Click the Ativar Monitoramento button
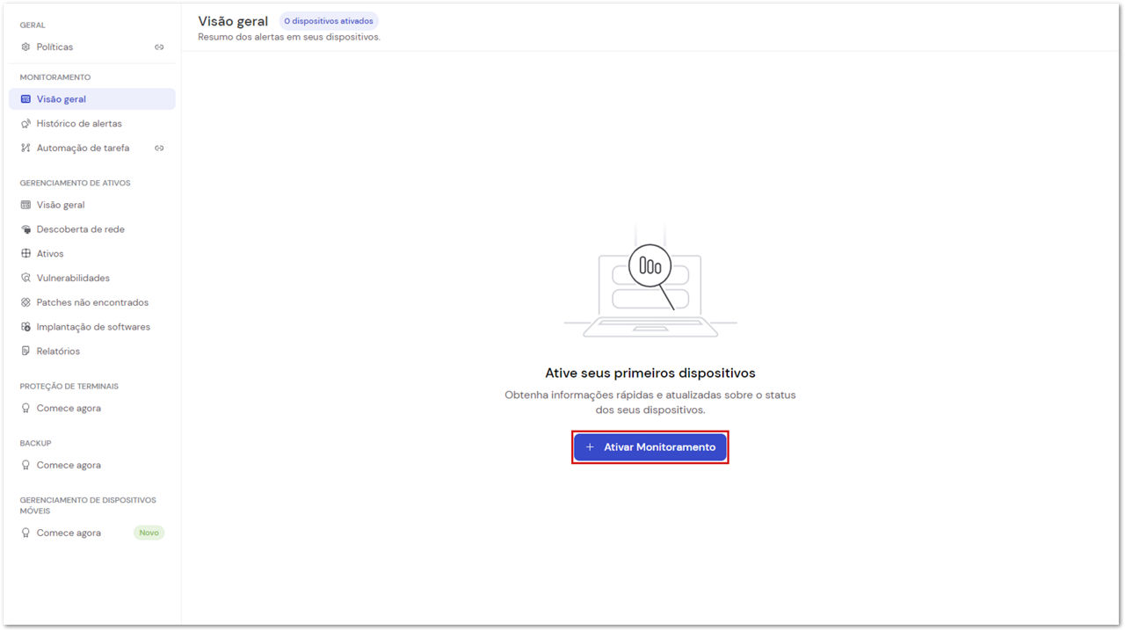 (650, 447)
